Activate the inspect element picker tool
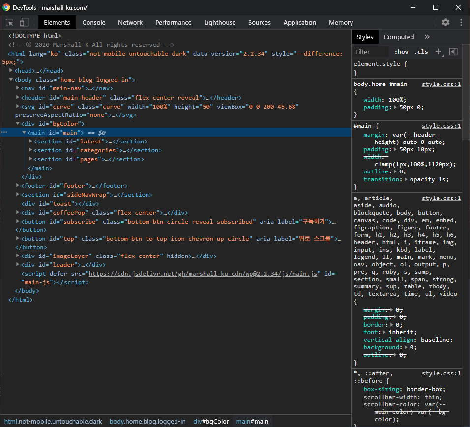 point(9,22)
